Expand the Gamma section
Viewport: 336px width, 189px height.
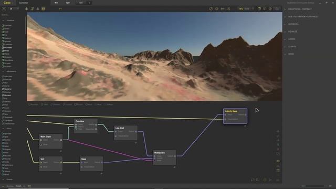[291, 39]
